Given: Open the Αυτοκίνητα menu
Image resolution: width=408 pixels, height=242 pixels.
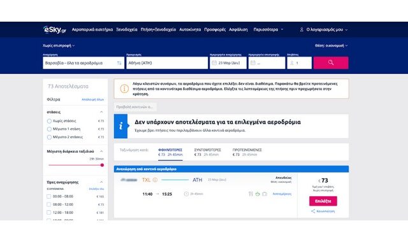Looking at the screenshot, I should 190,30.
